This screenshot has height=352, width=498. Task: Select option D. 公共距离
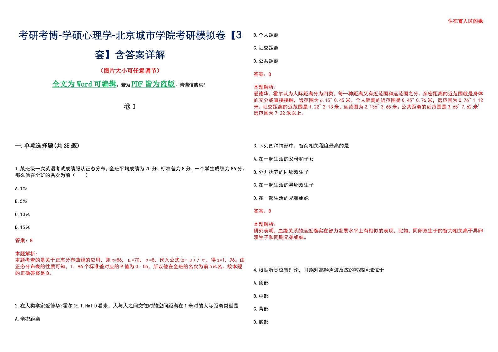click(x=266, y=61)
